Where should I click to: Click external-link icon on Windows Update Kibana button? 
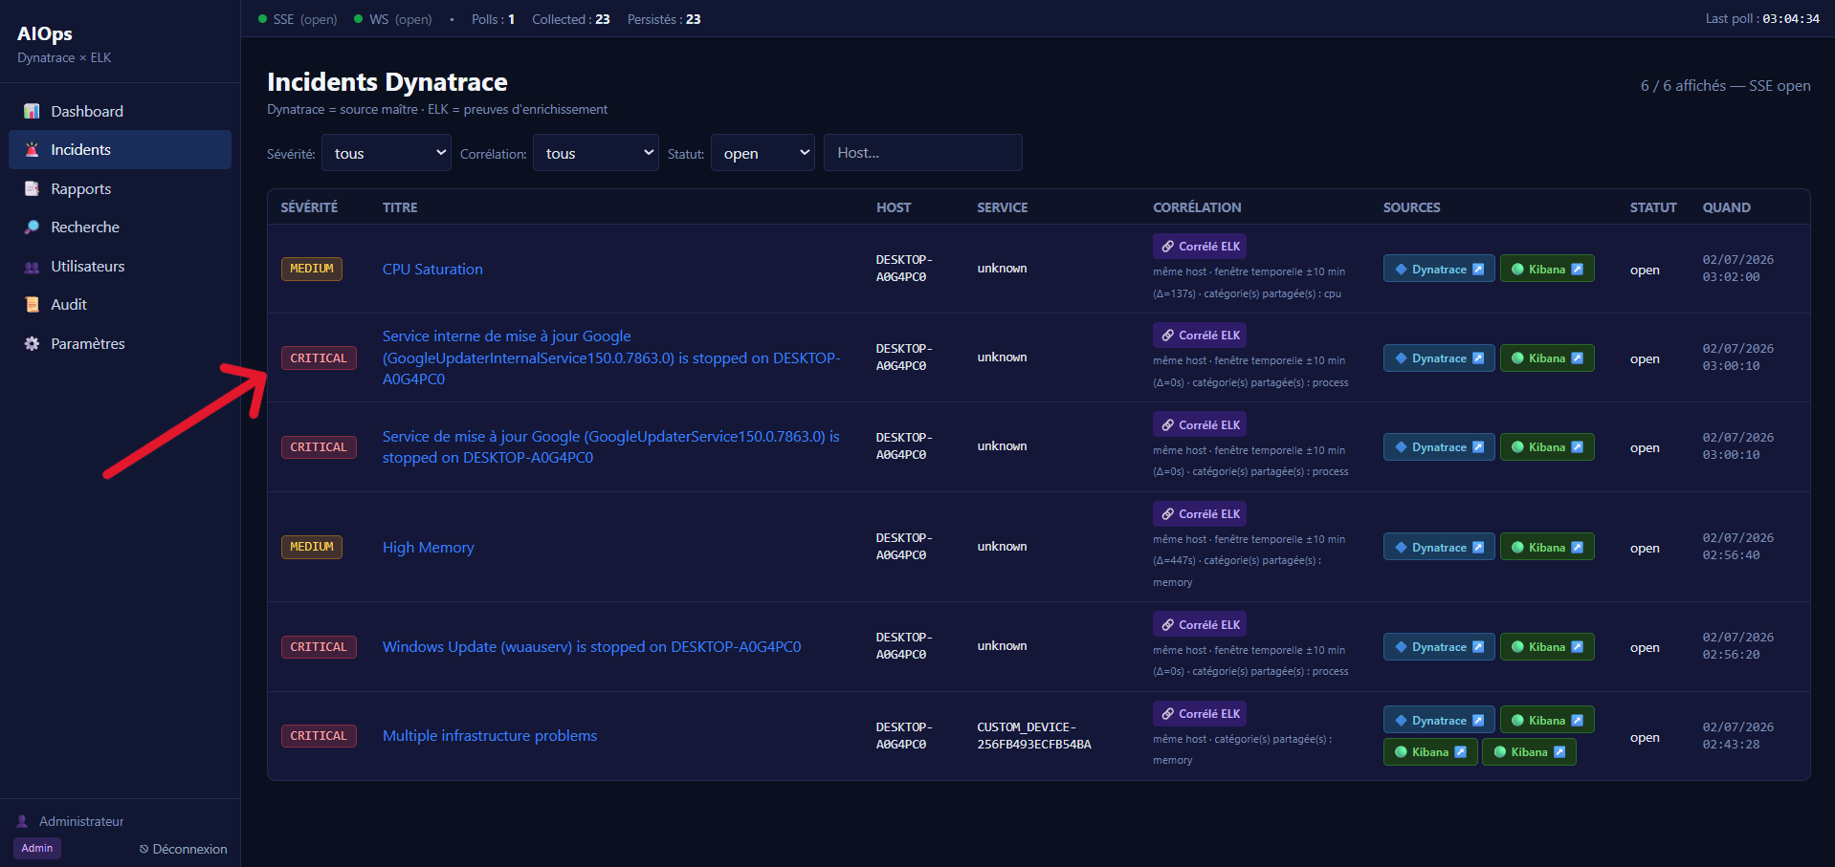[x=1578, y=647]
